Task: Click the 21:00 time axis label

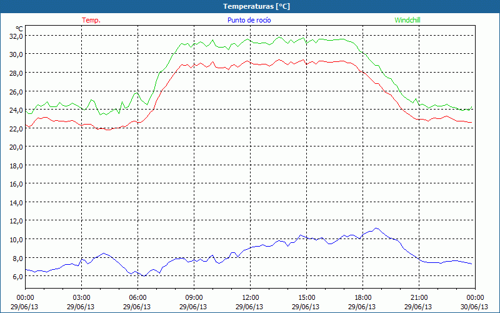Action: (x=419, y=298)
